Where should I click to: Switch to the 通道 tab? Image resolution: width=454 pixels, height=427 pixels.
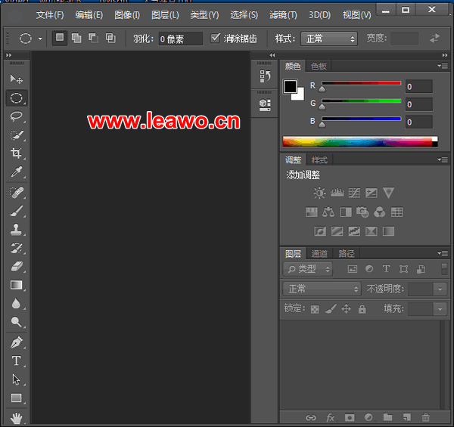[x=319, y=253]
